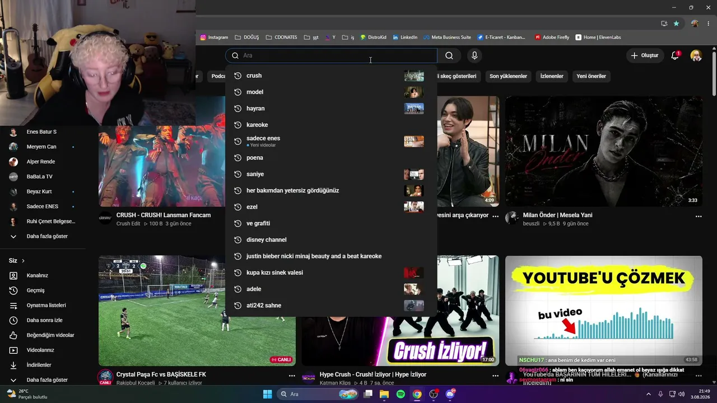717x403 pixels.
Task: Open more options for Milan Önder video
Action: coord(699,216)
